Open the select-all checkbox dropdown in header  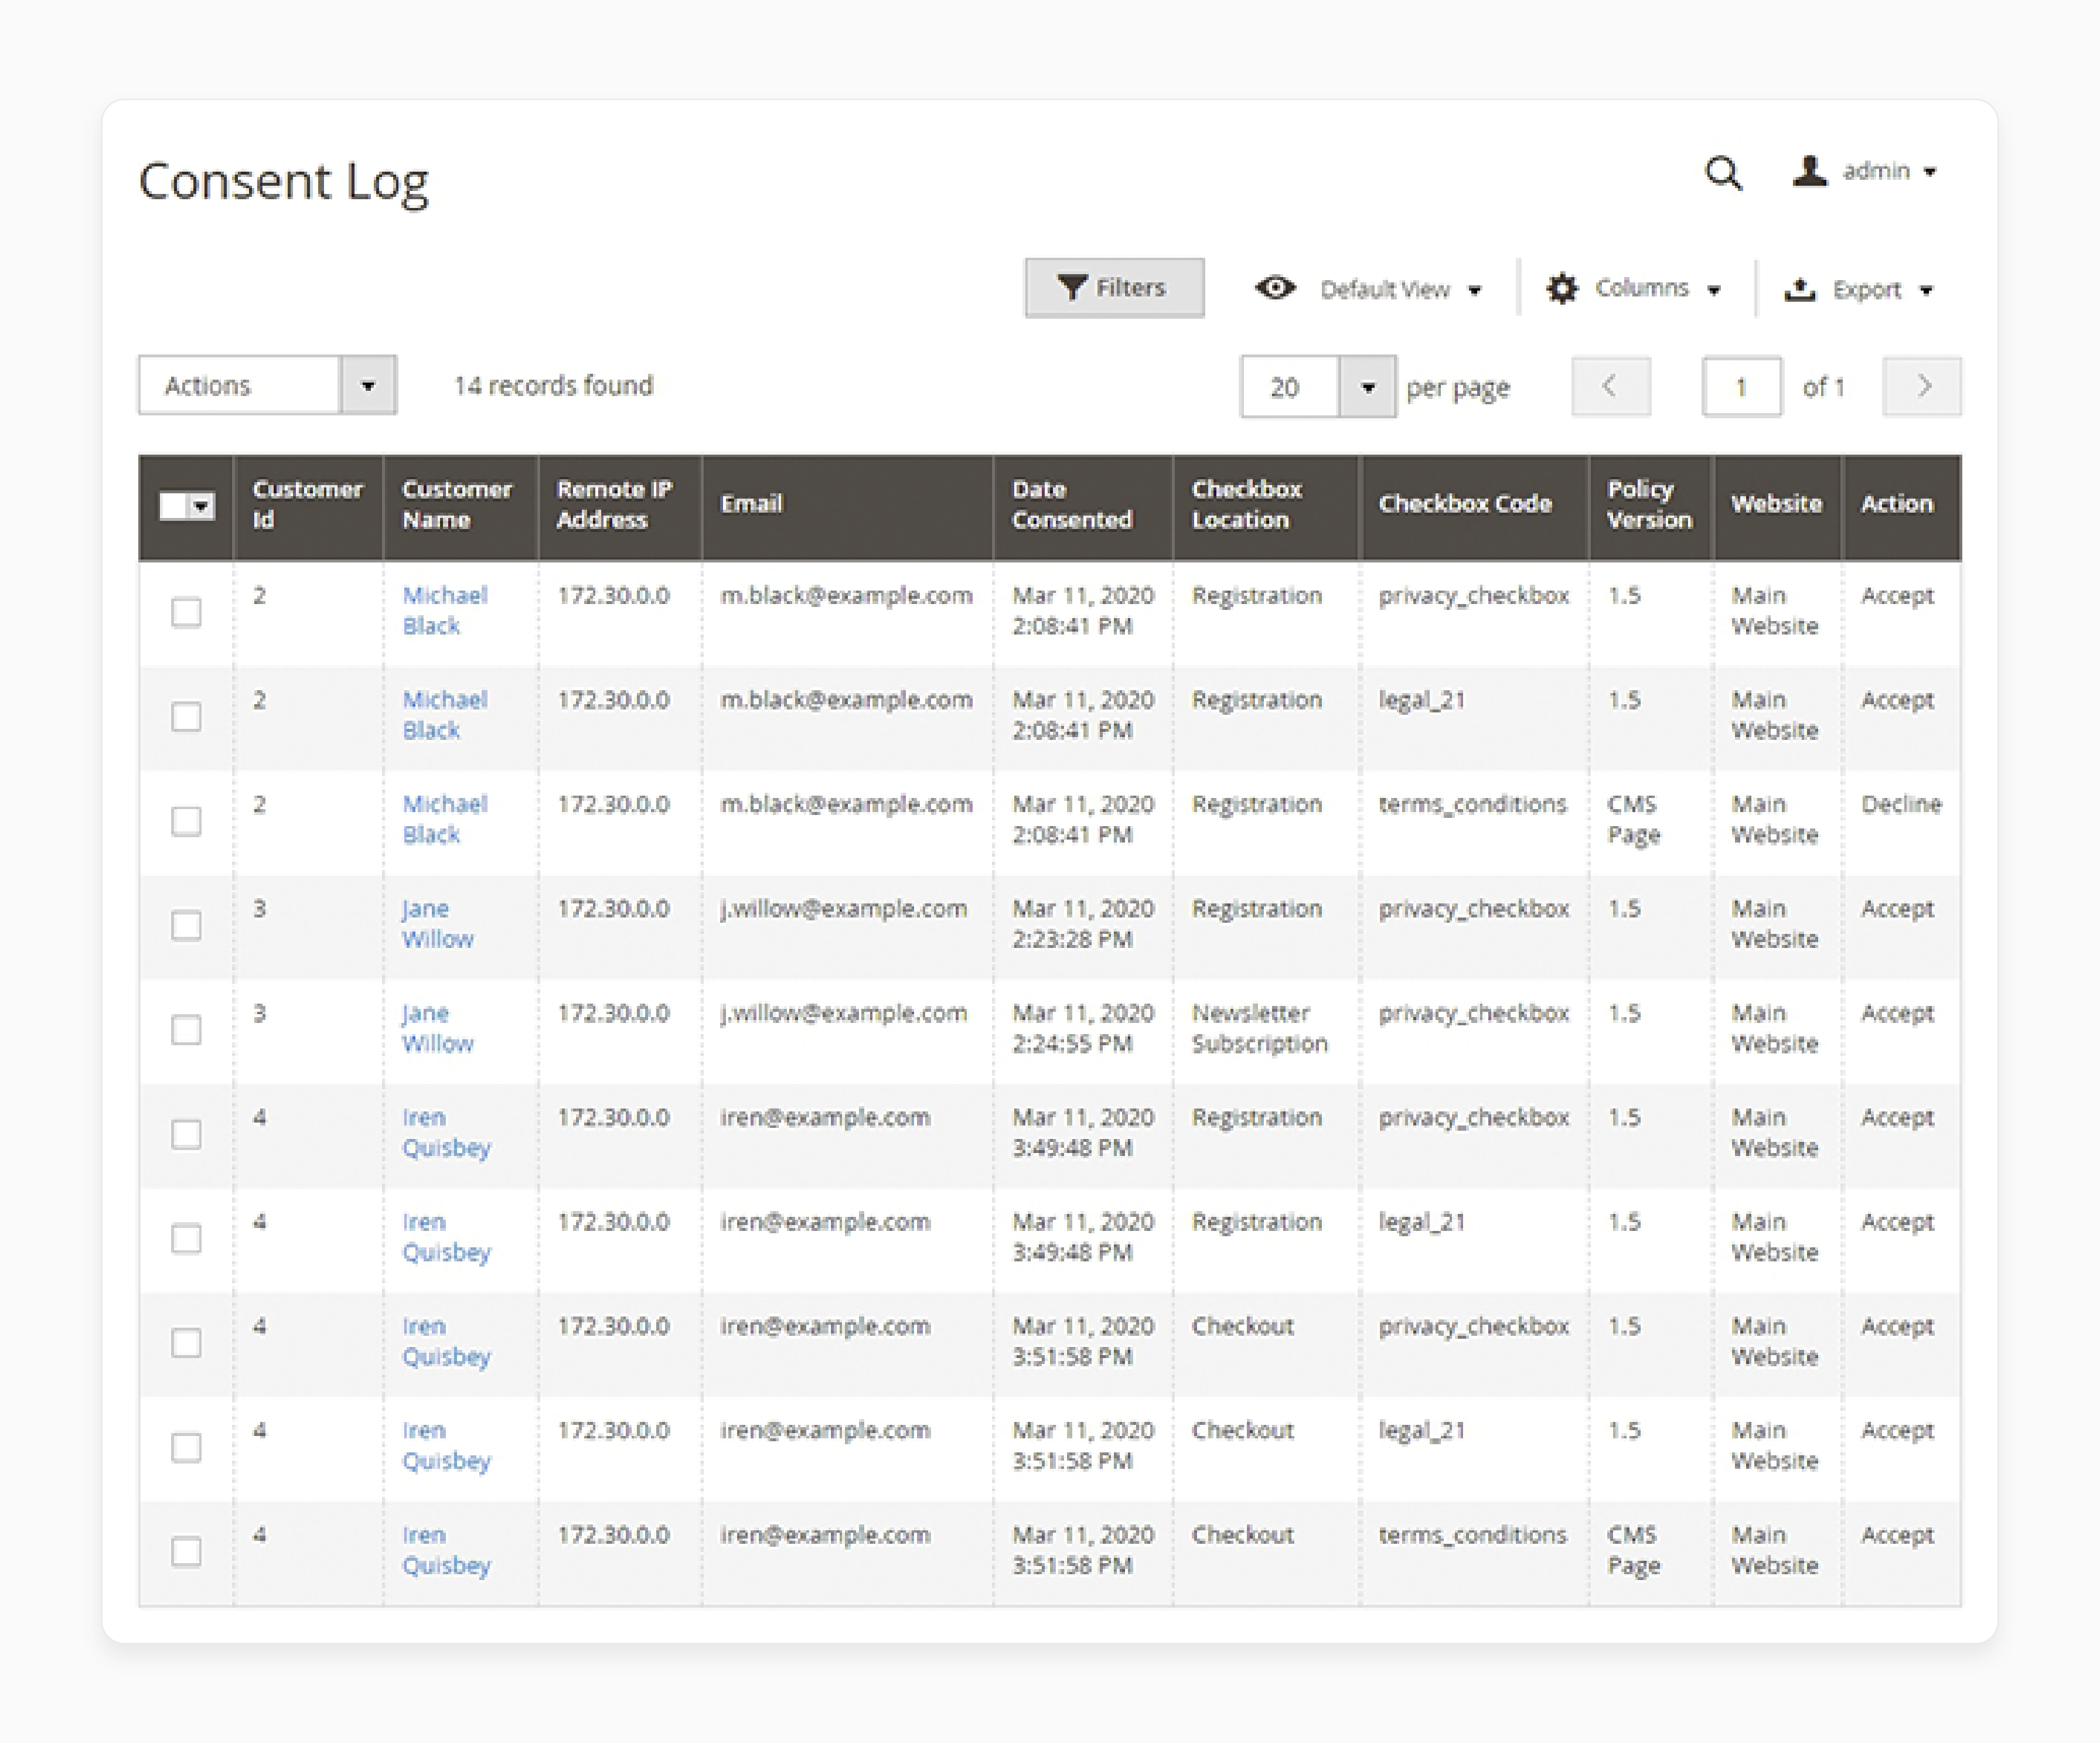pos(187,506)
